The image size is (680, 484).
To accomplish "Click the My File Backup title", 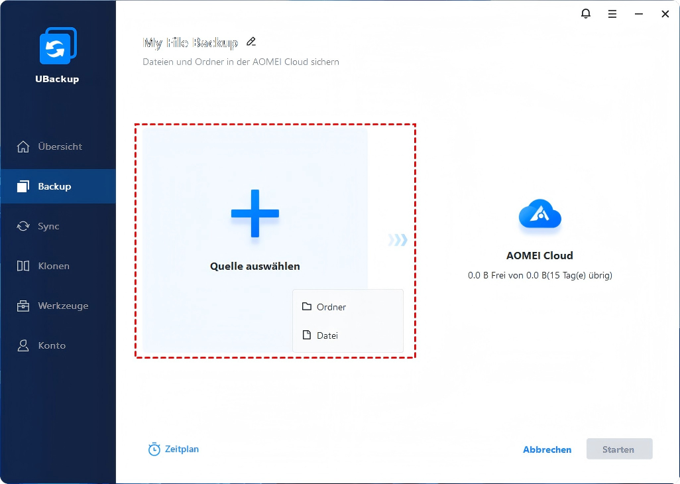I will (190, 43).
